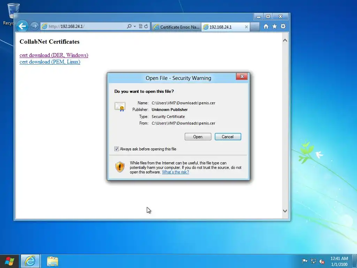The height and width of the screenshot is (268, 357).
Task: Click the warning shield icon
Action: click(x=120, y=167)
